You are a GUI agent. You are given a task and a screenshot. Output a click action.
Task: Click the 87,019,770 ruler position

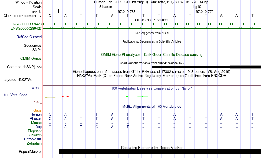(205, 12)
